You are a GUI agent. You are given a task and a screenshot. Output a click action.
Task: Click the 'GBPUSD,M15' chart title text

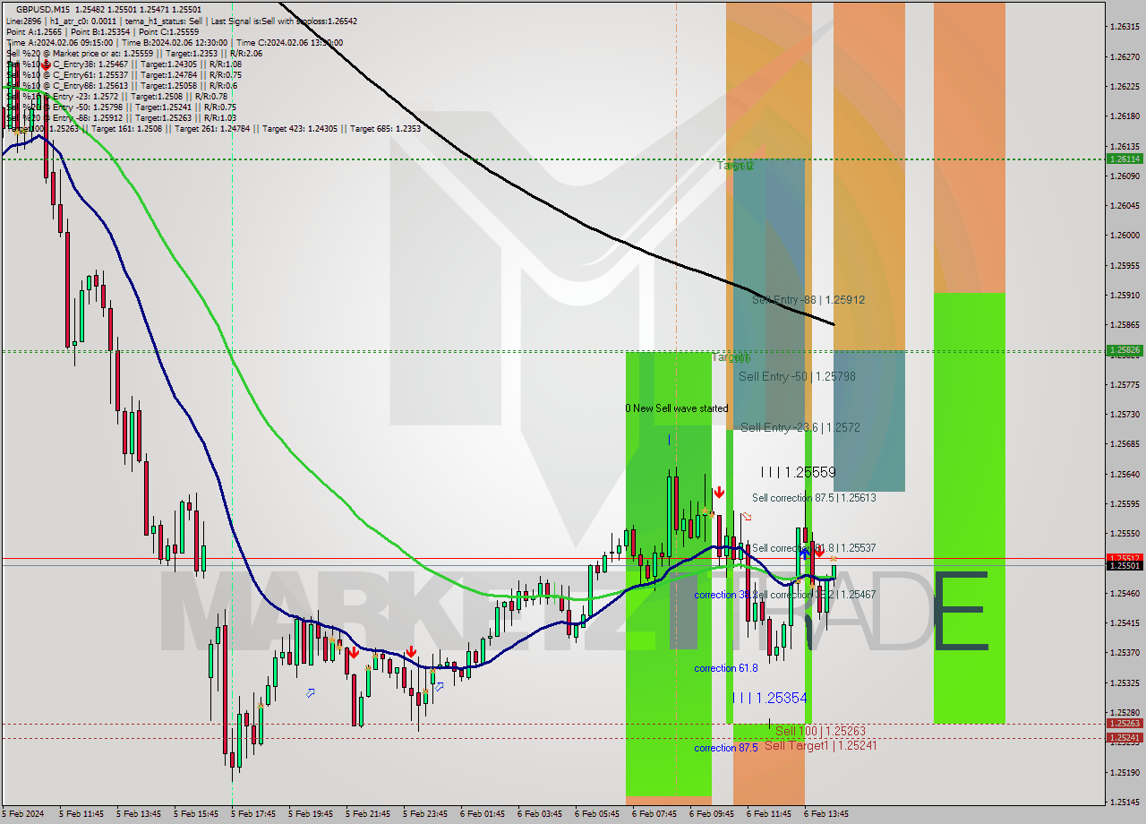pyautogui.click(x=44, y=9)
